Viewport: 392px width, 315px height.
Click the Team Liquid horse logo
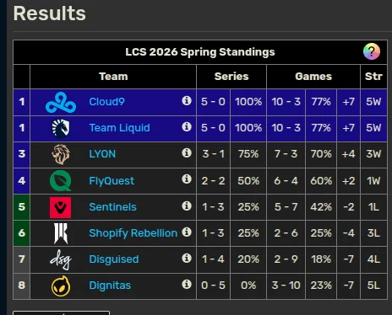(61, 129)
